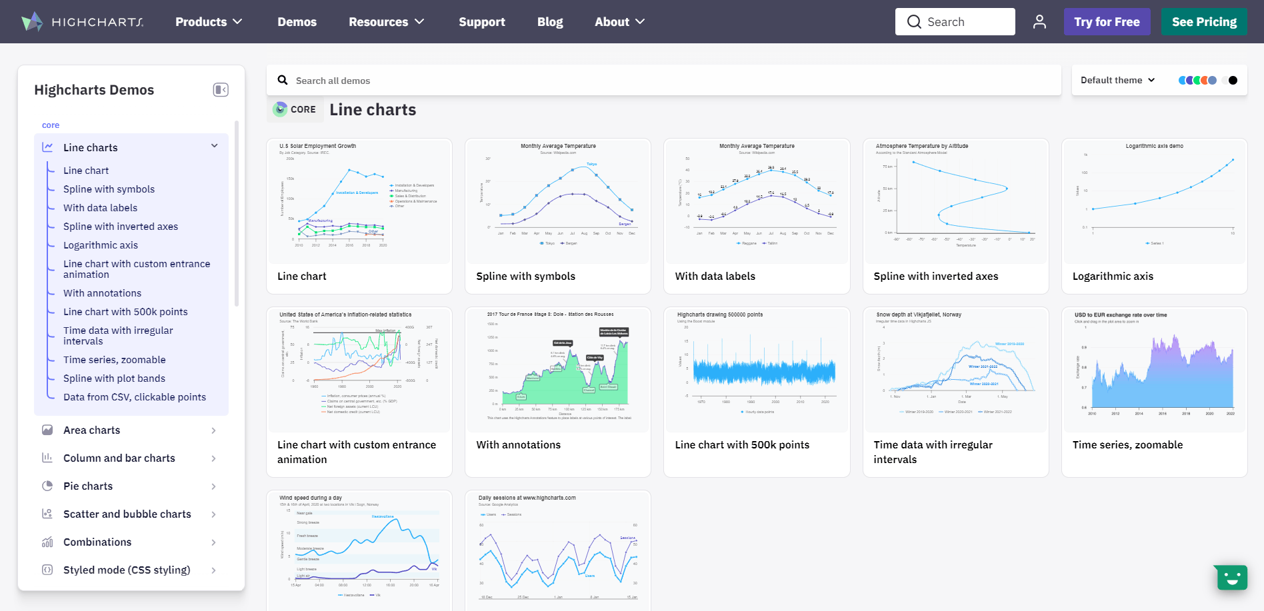Click the core label above Line charts
The image size is (1264, 611).
pos(51,125)
